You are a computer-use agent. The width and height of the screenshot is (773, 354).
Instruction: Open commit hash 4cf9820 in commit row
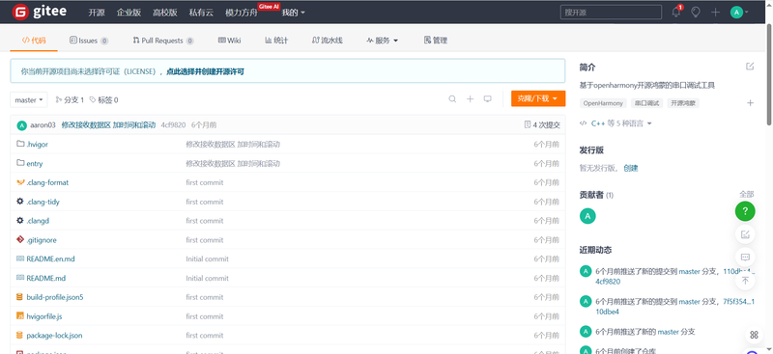(173, 125)
